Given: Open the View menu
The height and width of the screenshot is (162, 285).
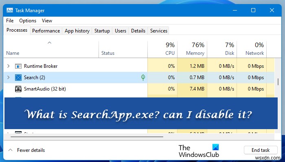Looking at the screenshot, I should (47, 21).
